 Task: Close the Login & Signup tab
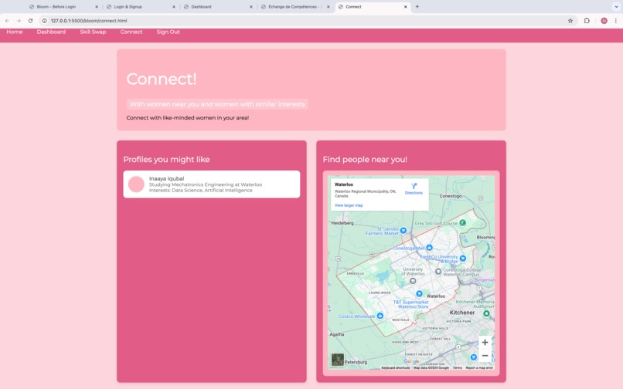coord(174,7)
